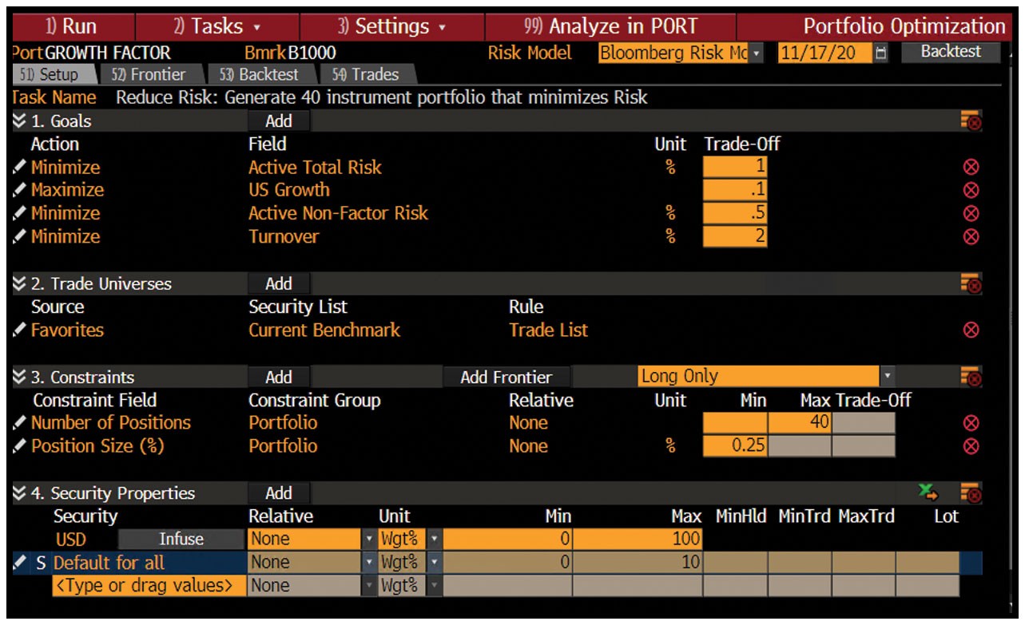Remove the Minimize Active Total Risk goal
This screenshot has width=1025, height=625.
tap(971, 167)
